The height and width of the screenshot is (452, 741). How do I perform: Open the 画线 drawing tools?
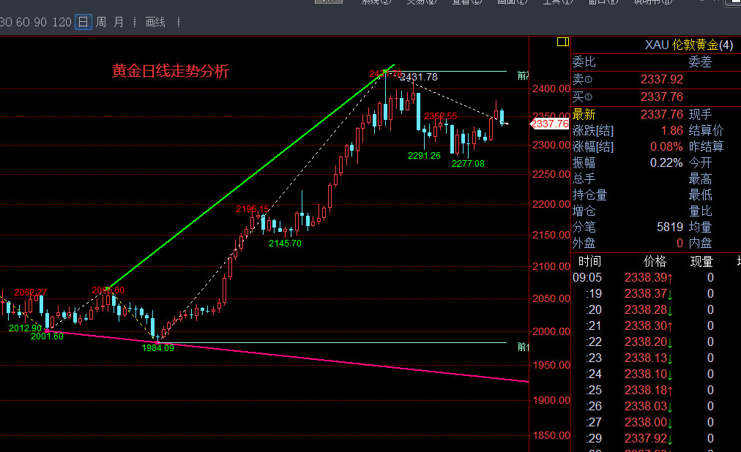(x=155, y=23)
